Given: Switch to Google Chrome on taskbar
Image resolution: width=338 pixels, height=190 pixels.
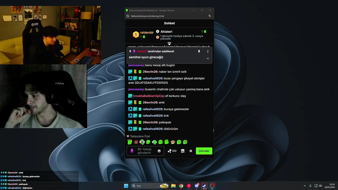Looking at the screenshot, I should click(181, 186).
